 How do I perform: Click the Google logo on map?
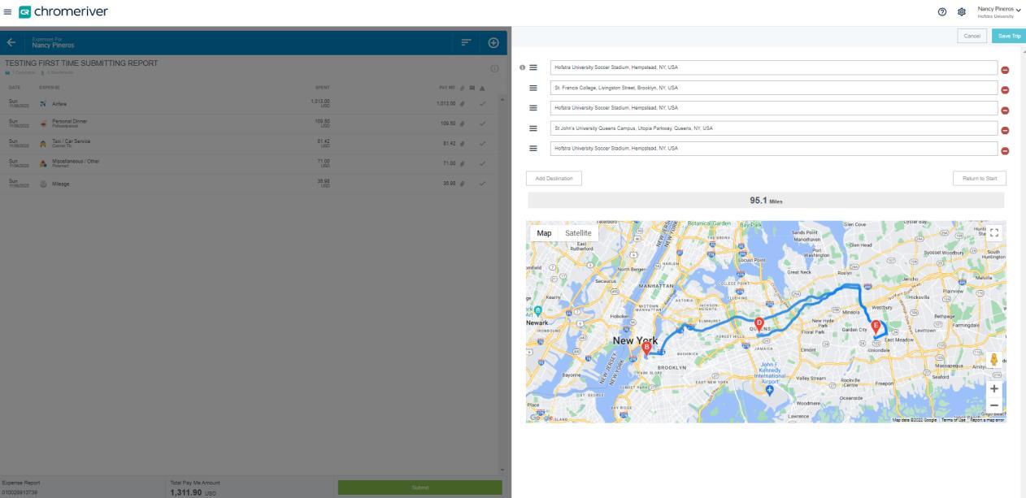coord(540,418)
